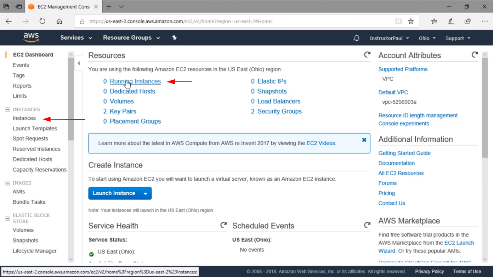Collapse the left navigation sidebar
493x277 pixels.
[79, 63]
